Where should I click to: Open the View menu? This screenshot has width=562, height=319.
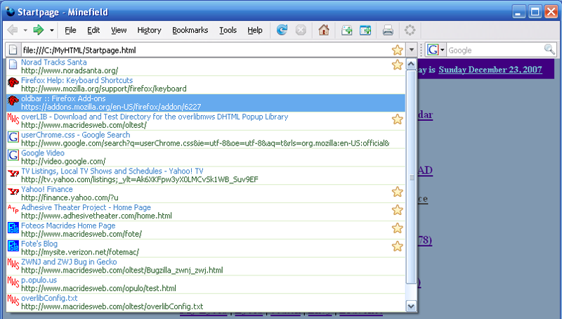119,30
